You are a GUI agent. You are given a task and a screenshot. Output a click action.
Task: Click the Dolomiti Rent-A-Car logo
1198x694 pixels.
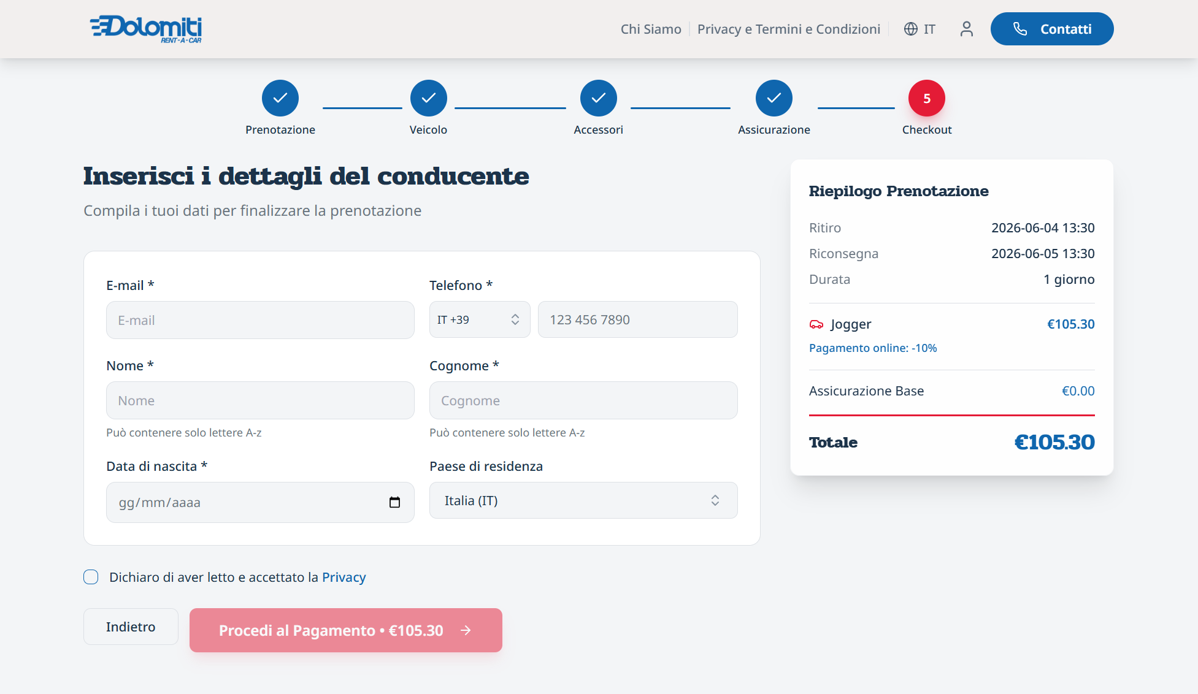[x=146, y=29]
